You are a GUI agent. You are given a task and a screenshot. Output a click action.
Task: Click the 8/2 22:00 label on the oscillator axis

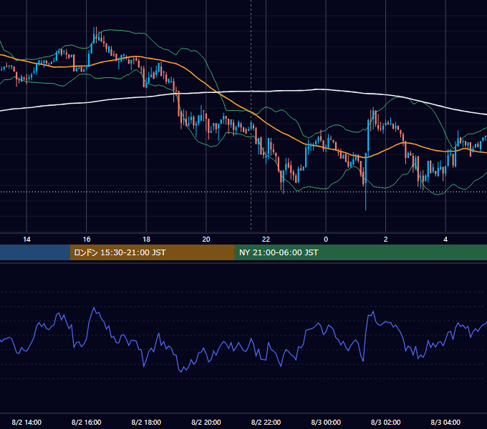tap(266, 422)
